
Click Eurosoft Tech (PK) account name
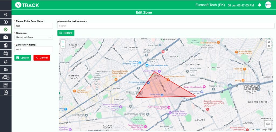point(210,5)
